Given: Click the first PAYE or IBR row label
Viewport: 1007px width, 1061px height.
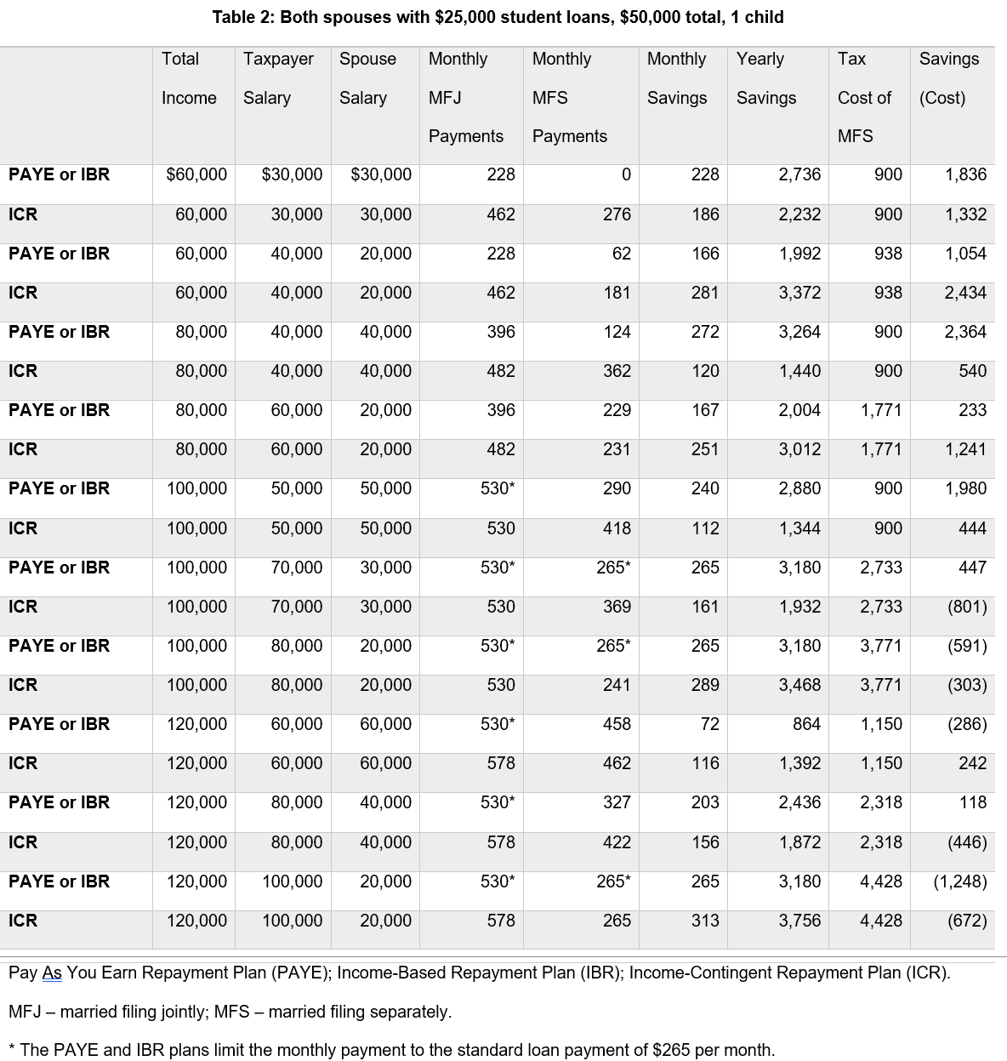Looking at the screenshot, I should click(x=60, y=174).
